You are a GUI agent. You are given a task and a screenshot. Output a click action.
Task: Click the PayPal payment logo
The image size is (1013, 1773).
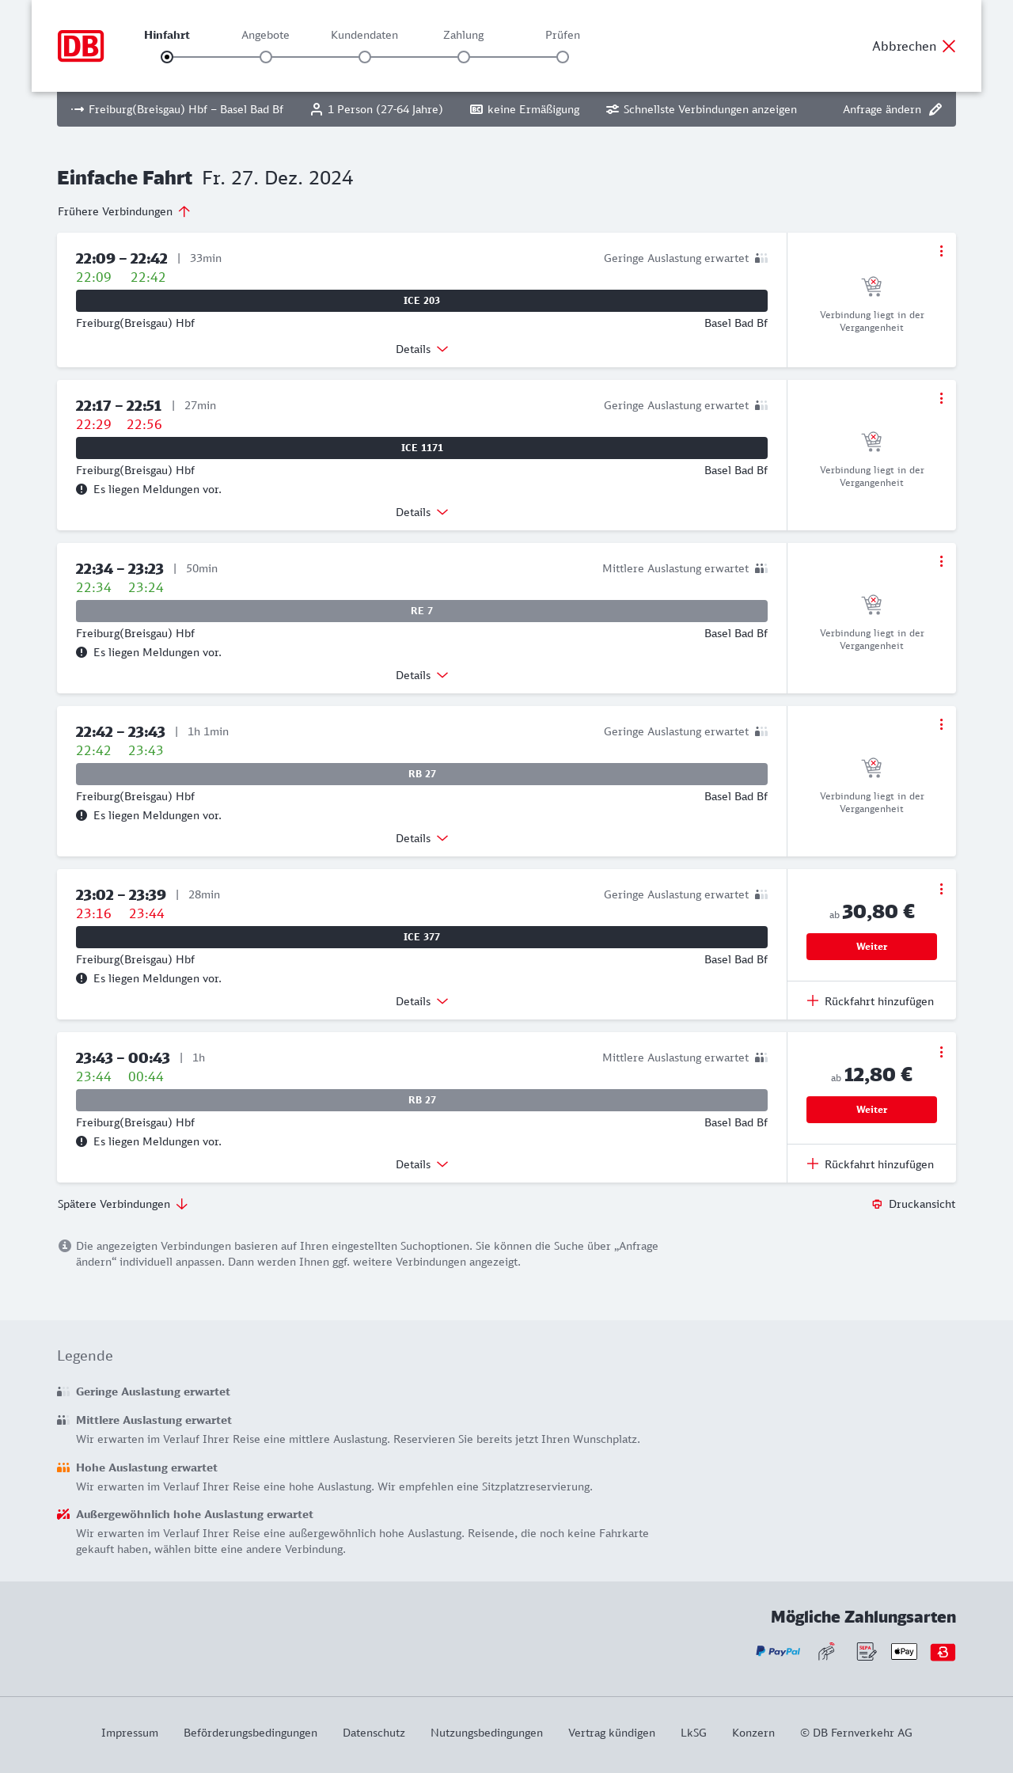click(x=778, y=1651)
